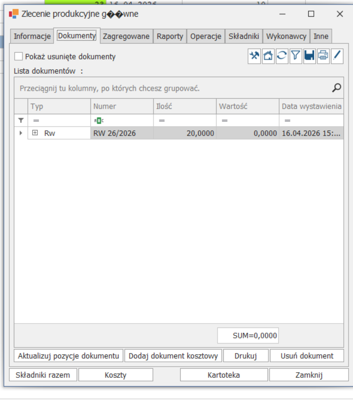Select the 'RW 26/2026' document number cell

122,133
